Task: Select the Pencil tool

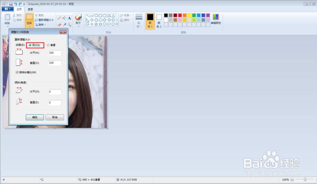Action: coord(59,18)
